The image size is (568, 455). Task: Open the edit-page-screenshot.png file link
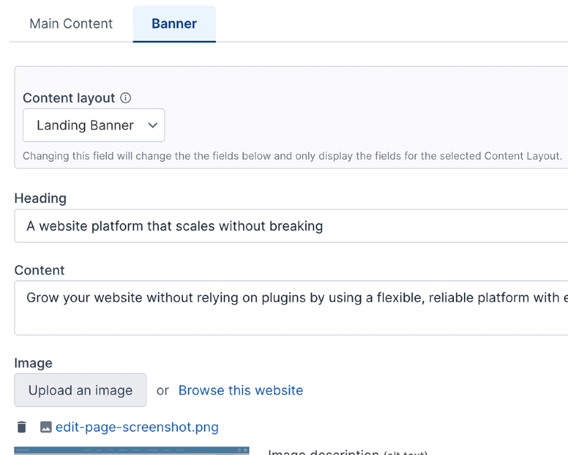click(x=136, y=427)
